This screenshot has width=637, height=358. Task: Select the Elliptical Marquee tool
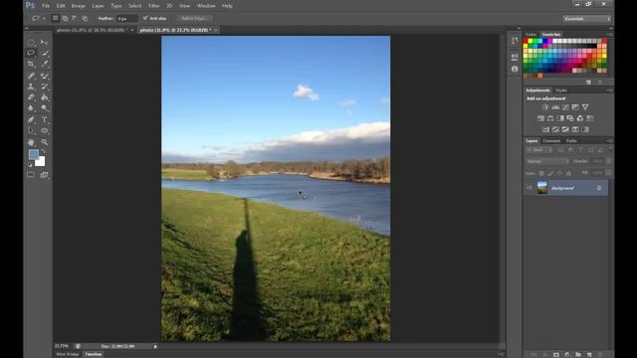[31, 42]
